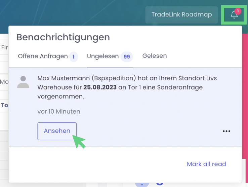
Task: Click the partially hidden 'Fir' label
Action: [4, 47]
